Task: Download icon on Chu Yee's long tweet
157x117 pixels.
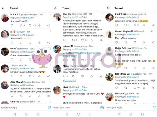Action: click(x=92, y=40)
